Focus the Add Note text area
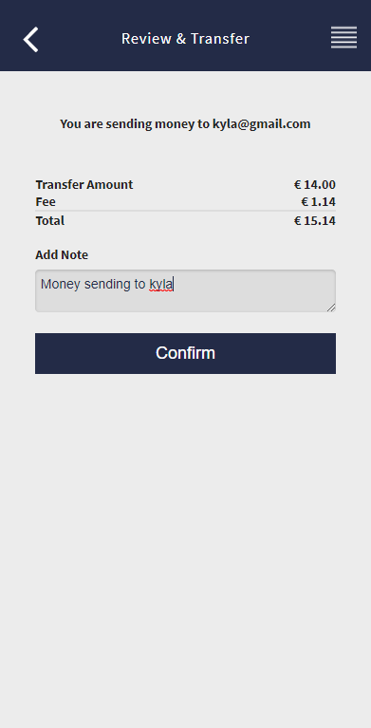371x728 pixels. 185,290
